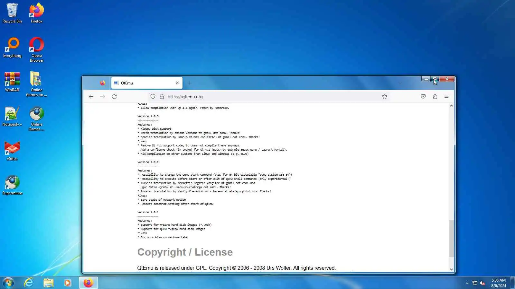Select the Everything search desktop shortcut

click(12, 48)
